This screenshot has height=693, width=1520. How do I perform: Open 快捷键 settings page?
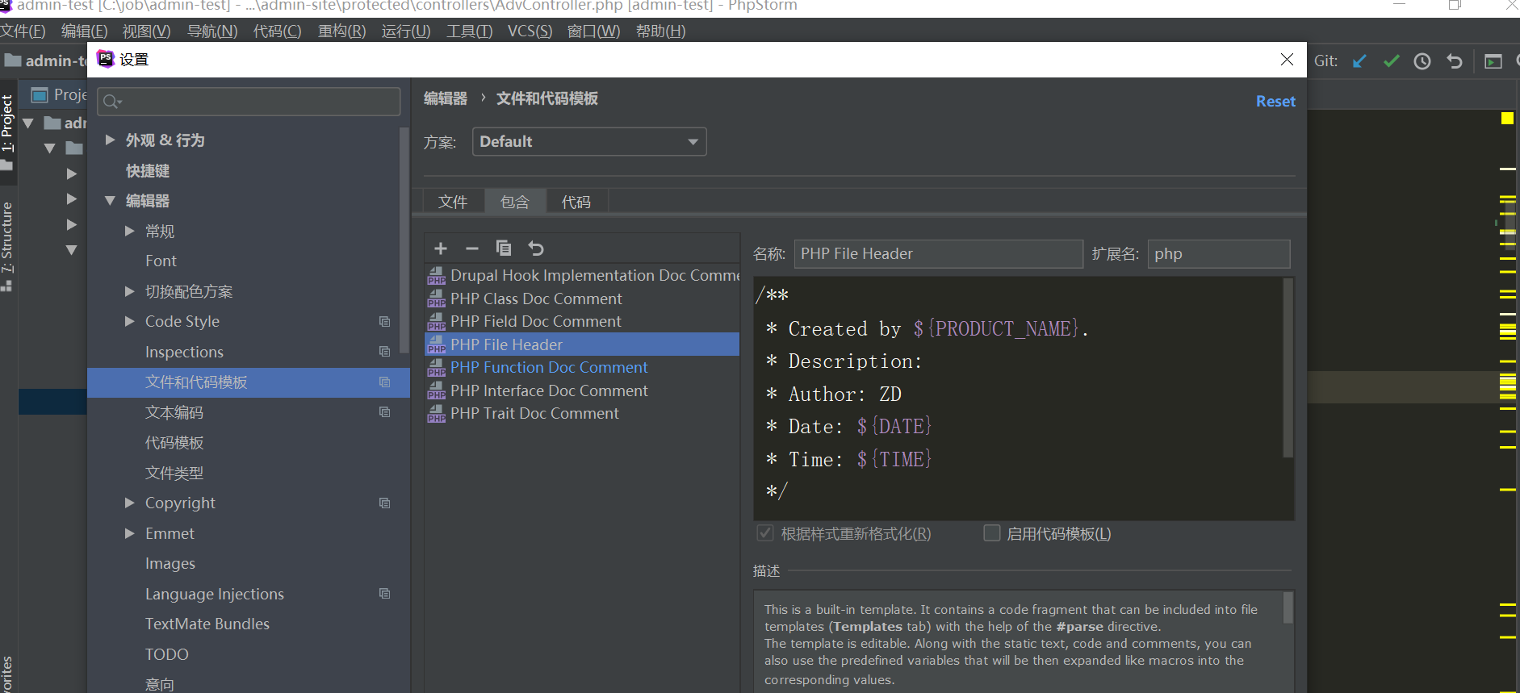148,171
